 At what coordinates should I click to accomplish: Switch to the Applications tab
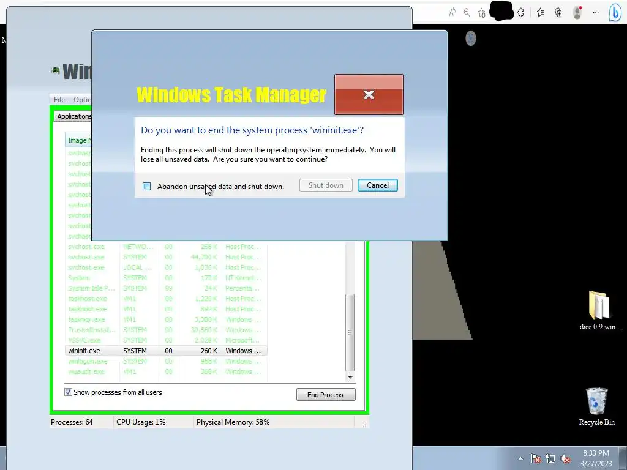(x=74, y=116)
